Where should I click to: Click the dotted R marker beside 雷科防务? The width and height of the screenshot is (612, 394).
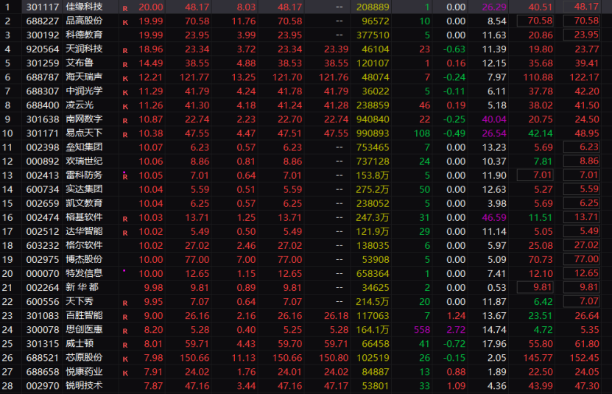click(124, 175)
